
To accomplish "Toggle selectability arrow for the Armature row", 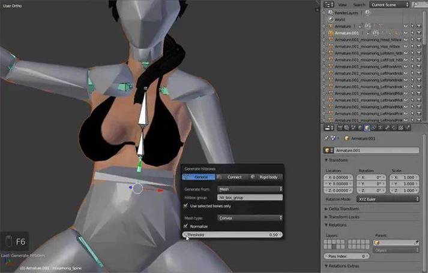I will (x=412, y=26).
